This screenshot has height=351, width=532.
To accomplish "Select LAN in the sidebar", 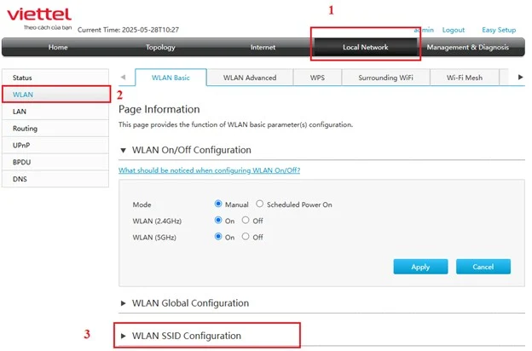I will pos(55,112).
